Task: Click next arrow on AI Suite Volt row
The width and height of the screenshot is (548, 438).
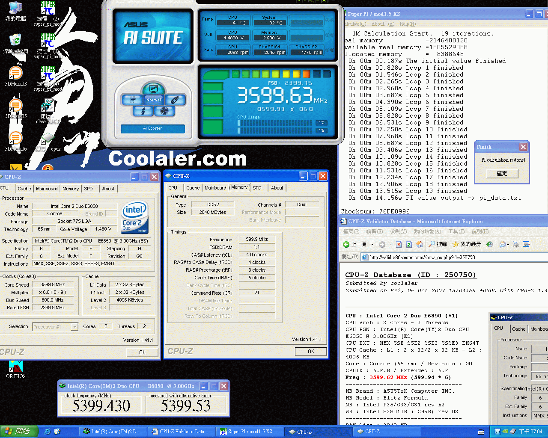Action: pyautogui.click(x=333, y=35)
